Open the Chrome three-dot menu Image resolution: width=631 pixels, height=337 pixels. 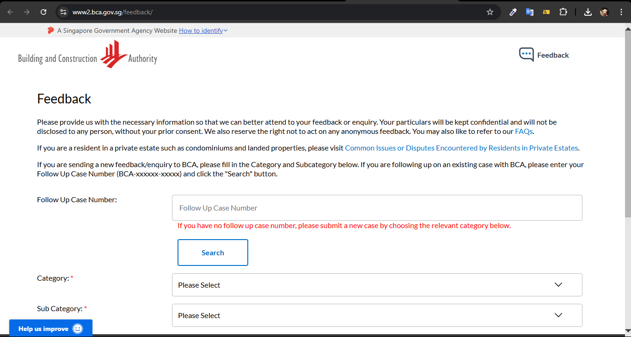point(621,12)
